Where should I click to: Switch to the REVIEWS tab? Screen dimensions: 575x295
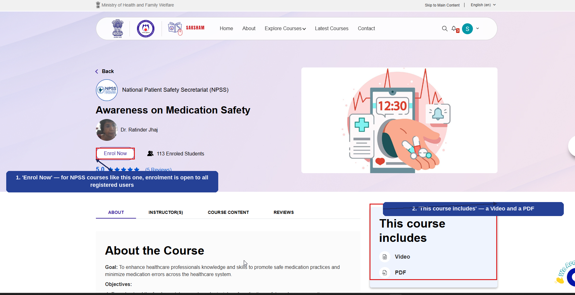tap(284, 212)
